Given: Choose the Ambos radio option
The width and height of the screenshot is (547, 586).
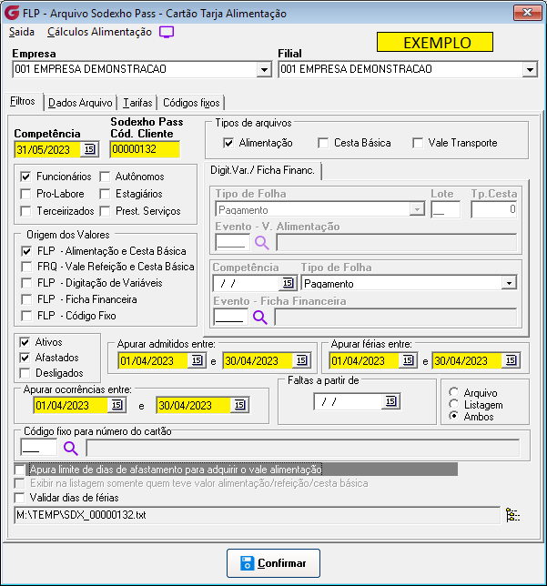Looking at the screenshot, I should click(454, 416).
